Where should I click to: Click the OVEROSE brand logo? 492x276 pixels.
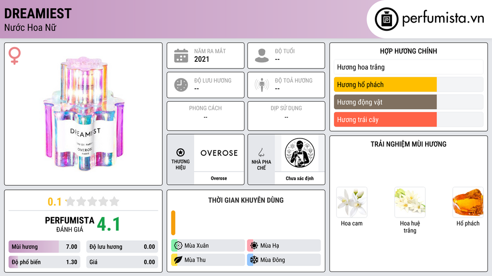point(219,153)
